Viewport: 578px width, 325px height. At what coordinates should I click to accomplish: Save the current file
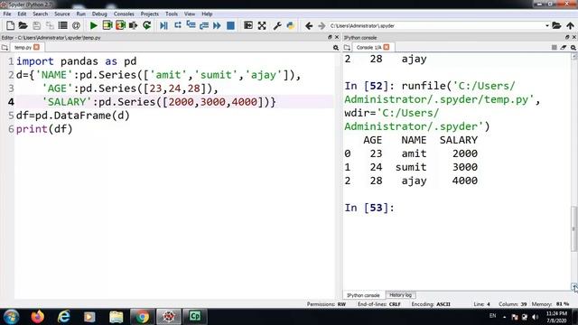tap(36, 25)
